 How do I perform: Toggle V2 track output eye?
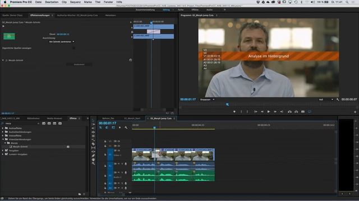point(119,146)
